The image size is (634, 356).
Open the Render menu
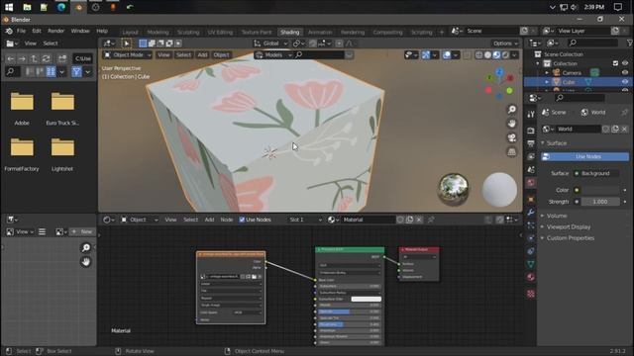pos(55,31)
